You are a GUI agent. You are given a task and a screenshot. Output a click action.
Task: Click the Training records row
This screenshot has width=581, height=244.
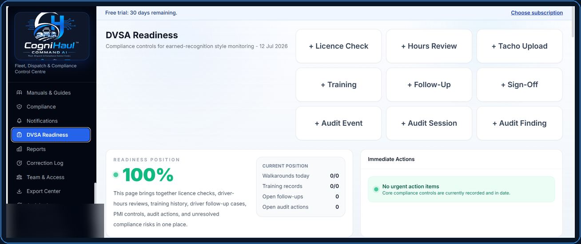pos(301,186)
